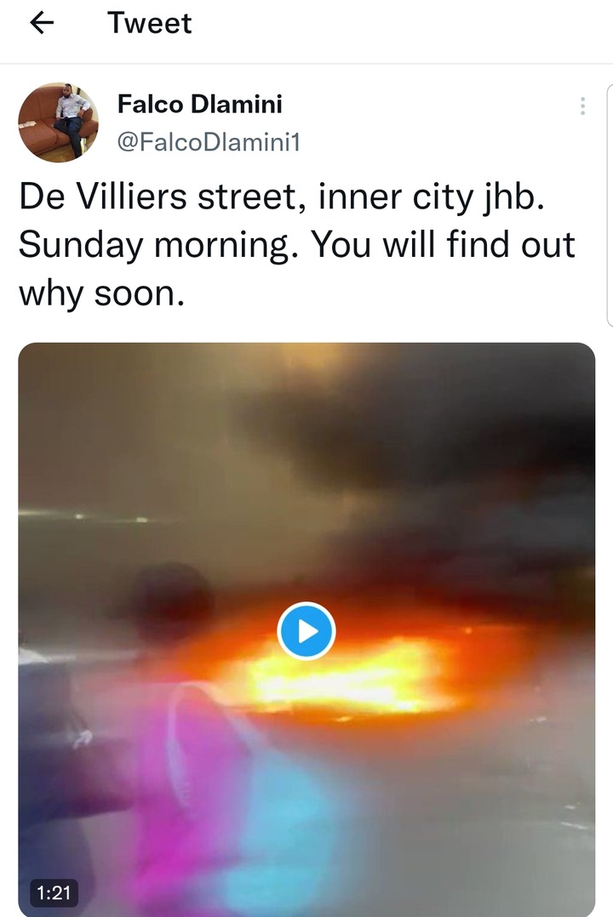Select the 1:21 video duration badge
This screenshot has width=613, height=917.
click(54, 892)
